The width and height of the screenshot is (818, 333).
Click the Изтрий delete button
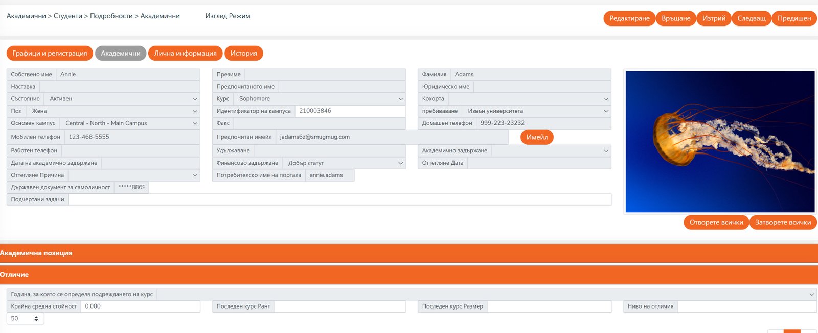(x=713, y=18)
